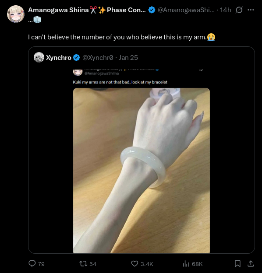262x273 pixels.
Task: Click the Grok explain icon beside 14h
Action: pos(239,10)
